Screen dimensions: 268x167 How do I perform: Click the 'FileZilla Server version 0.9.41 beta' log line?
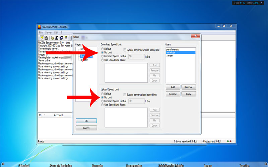(x=54, y=43)
